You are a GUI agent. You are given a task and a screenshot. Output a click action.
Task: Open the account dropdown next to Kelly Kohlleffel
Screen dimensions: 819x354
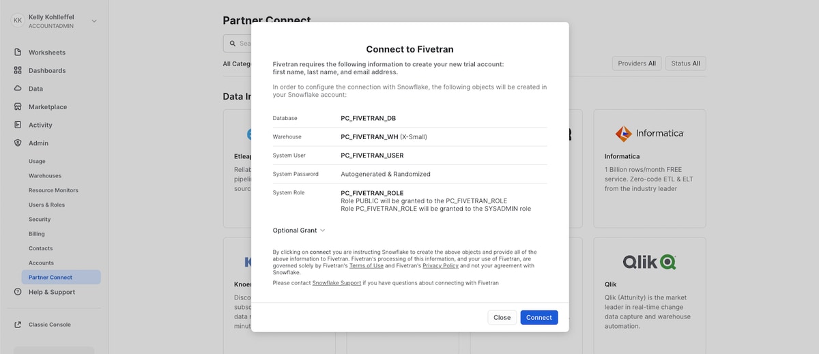(94, 21)
